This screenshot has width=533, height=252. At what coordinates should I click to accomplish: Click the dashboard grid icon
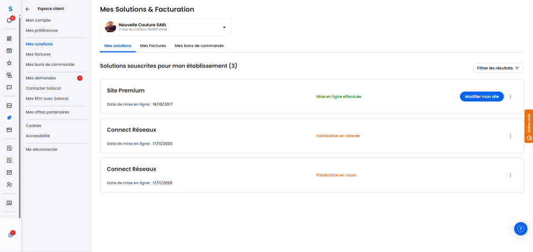(x=9, y=39)
